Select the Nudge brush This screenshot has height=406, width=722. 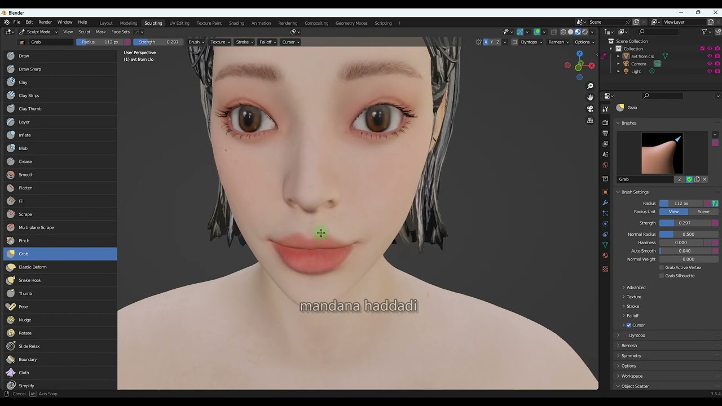[60, 320]
